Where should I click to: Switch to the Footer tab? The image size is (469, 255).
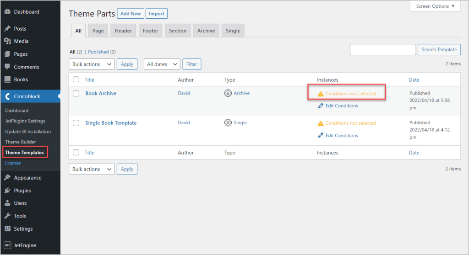pyautogui.click(x=150, y=31)
